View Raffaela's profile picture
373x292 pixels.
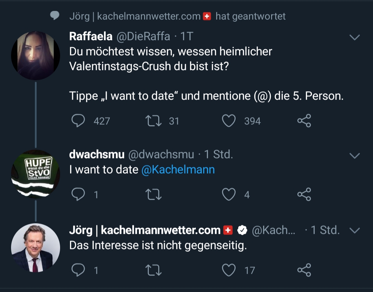tap(35, 56)
